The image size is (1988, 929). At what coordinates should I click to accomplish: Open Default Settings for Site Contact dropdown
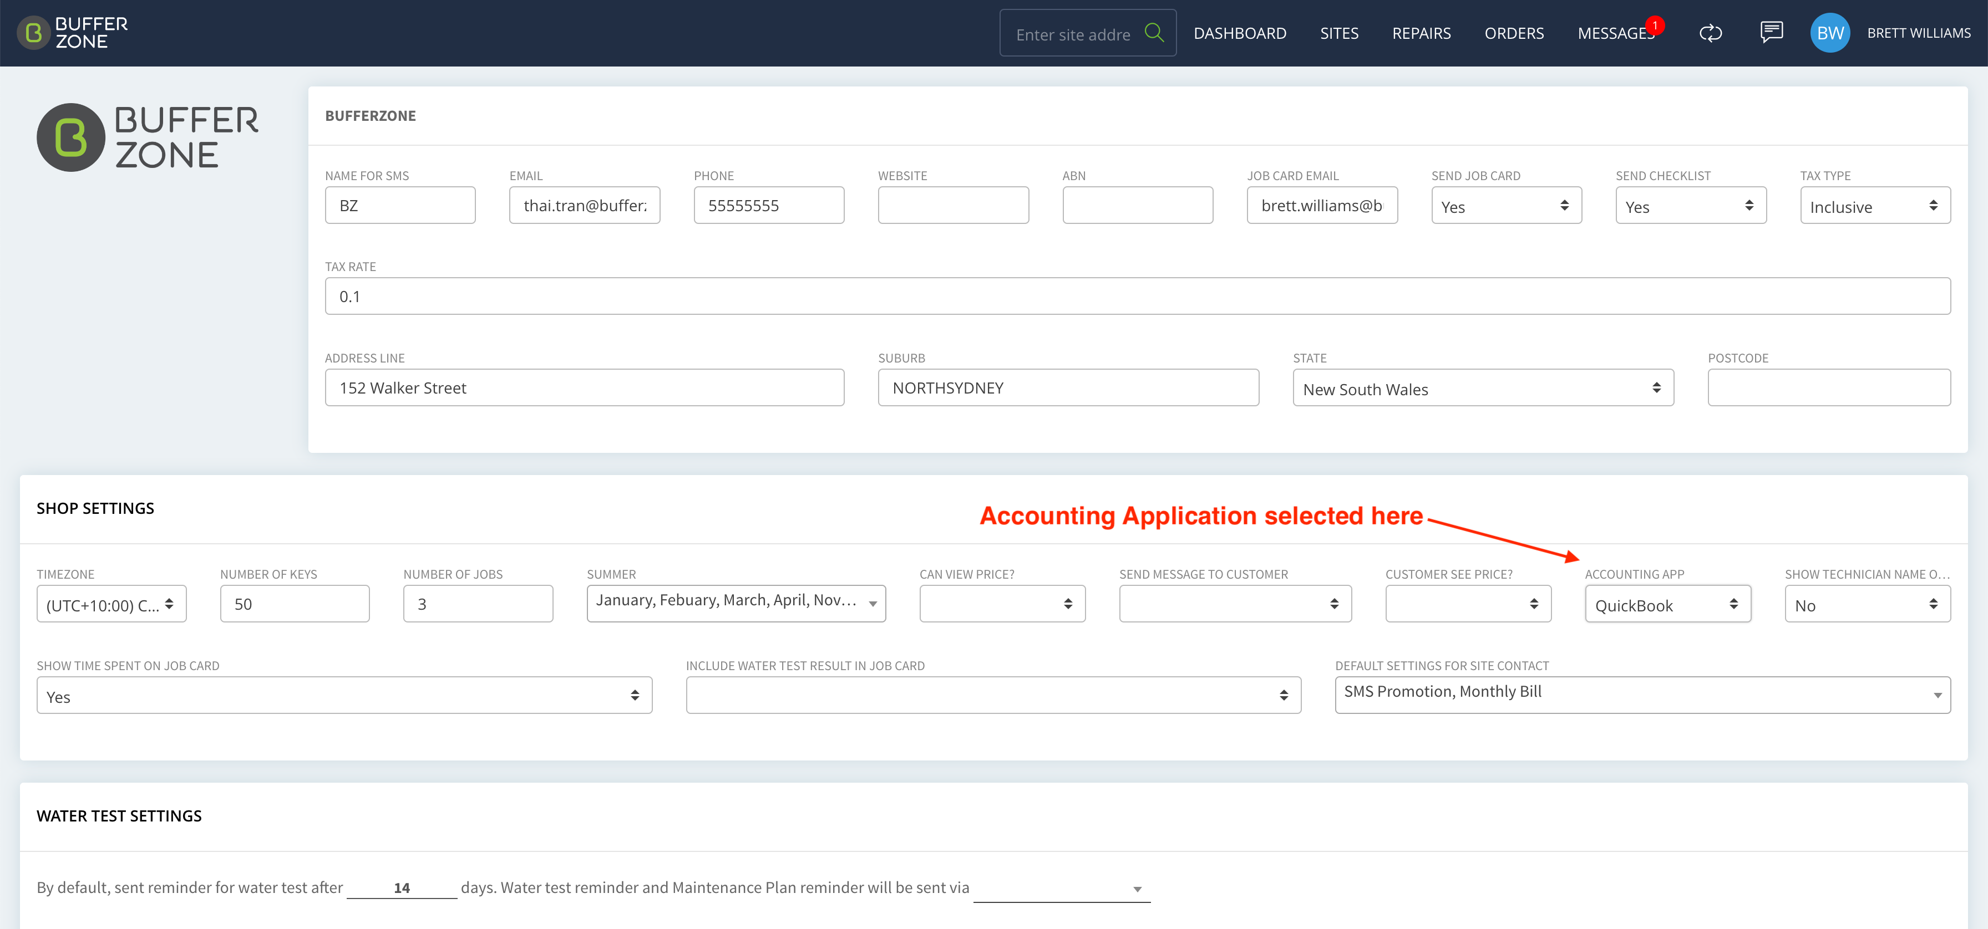[1643, 695]
